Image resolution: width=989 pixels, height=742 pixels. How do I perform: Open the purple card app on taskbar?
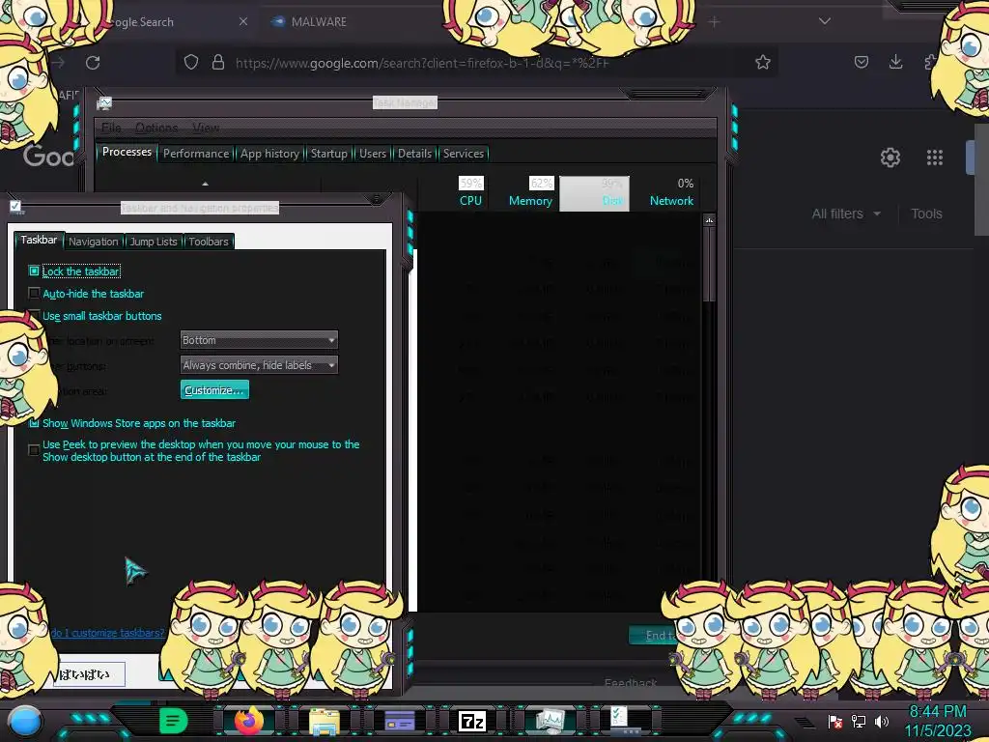399,721
